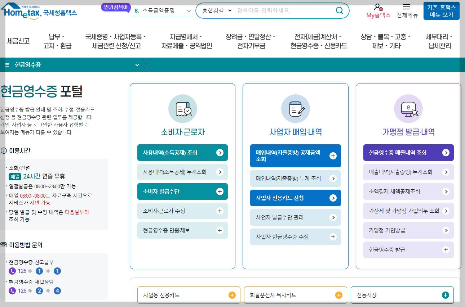
Task: Click the search magnifier icon
Action: (340, 10)
